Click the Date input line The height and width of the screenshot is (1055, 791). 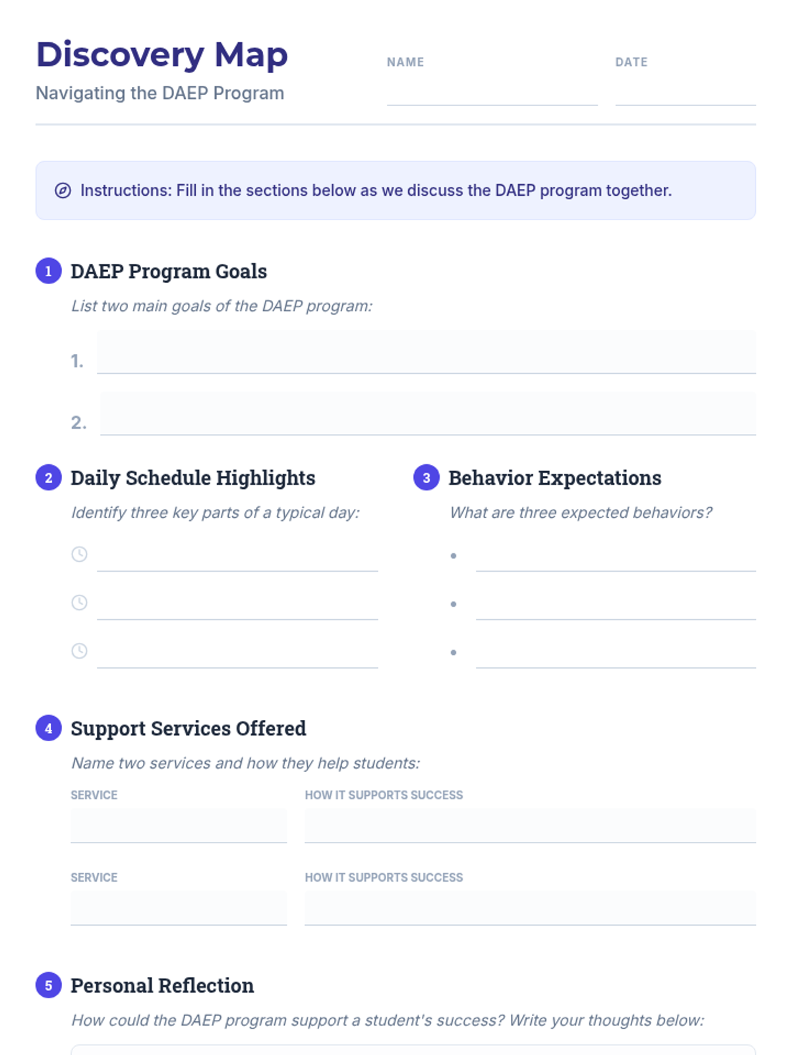pos(686,92)
